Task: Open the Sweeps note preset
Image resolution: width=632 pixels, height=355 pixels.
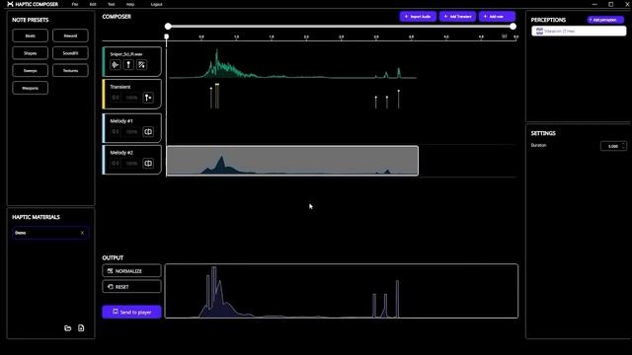Action: pyautogui.click(x=31, y=70)
